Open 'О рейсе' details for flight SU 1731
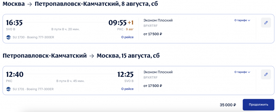Screen dimensions: 276x112 click(127, 89)
